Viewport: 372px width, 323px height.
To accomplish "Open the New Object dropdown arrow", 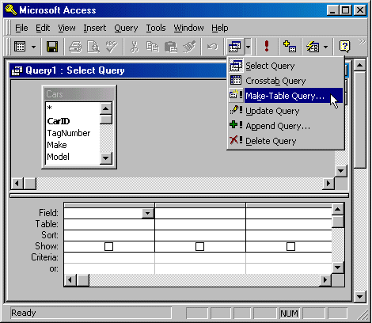I will (325, 47).
